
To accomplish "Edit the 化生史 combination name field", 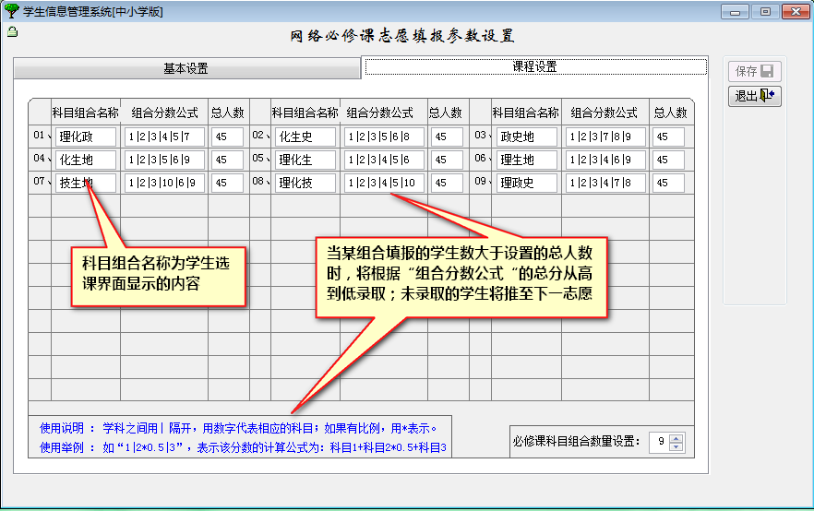I will (x=305, y=137).
